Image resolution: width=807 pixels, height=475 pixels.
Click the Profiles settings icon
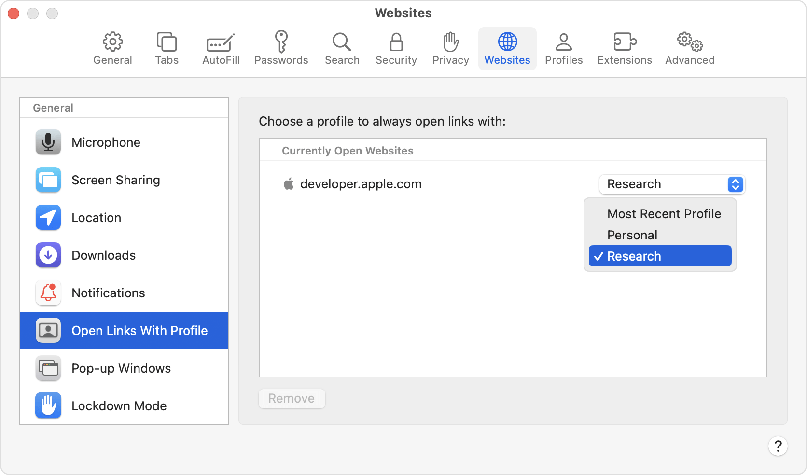(564, 48)
